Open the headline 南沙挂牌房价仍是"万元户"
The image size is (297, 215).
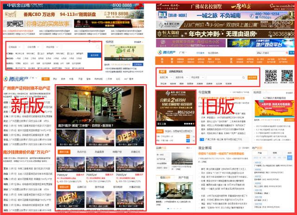(x=27, y=152)
